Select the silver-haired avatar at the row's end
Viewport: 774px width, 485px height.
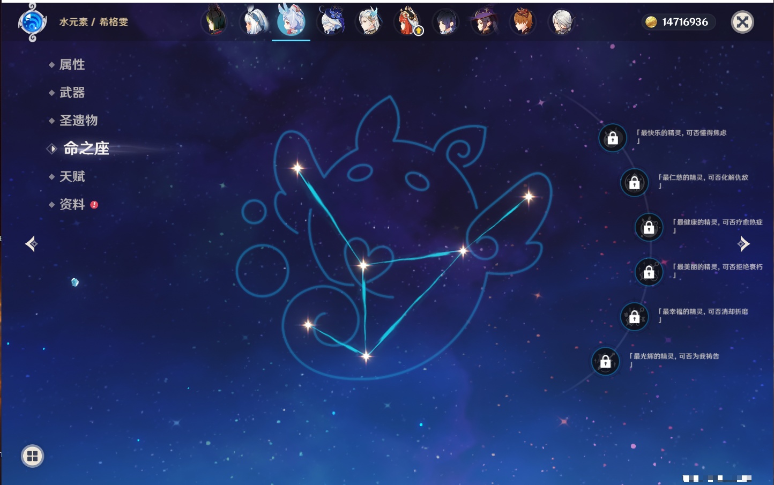[x=561, y=21]
